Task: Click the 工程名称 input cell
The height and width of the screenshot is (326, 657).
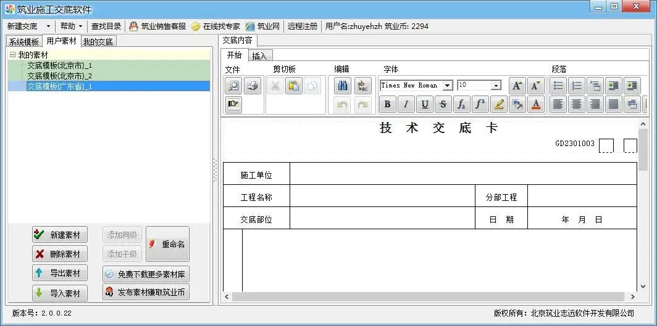Action: tap(383, 196)
